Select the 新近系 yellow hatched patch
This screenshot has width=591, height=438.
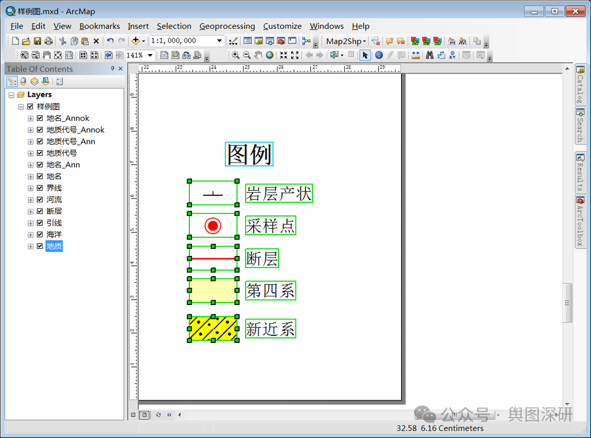pos(213,329)
